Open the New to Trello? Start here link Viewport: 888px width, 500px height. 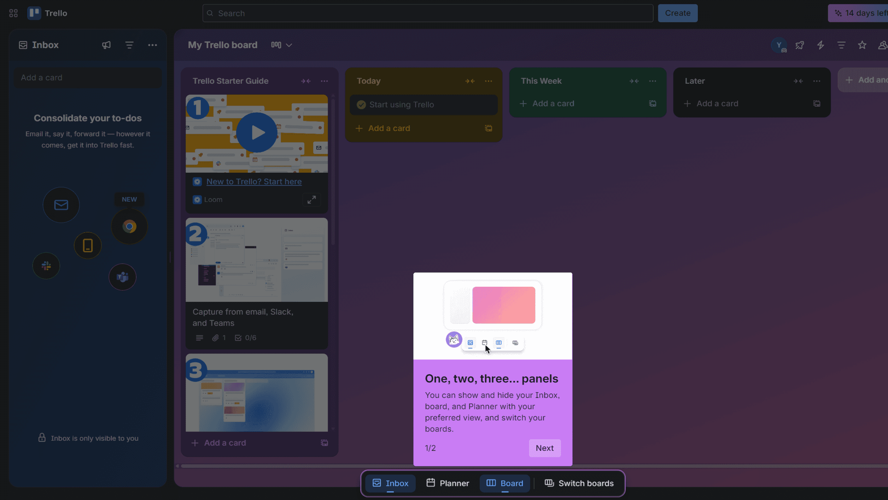click(254, 181)
